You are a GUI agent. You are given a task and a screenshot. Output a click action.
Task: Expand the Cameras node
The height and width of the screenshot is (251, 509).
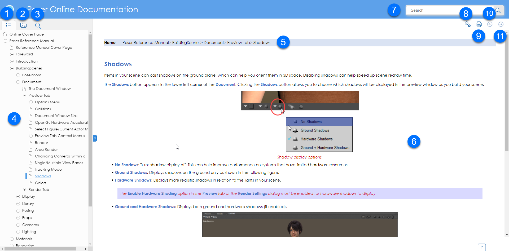pyautogui.click(x=18, y=225)
